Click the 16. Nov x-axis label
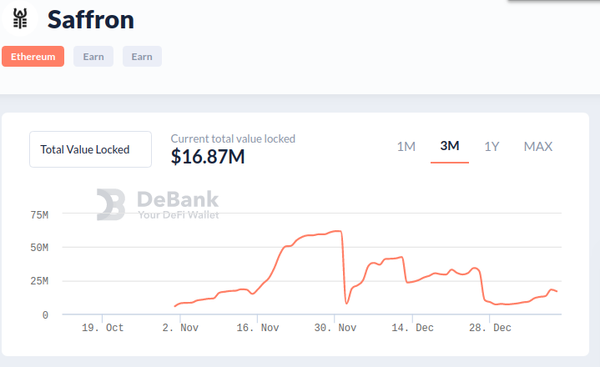The width and height of the screenshot is (600, 367). (x=258, y=328)
